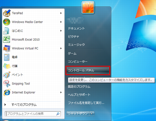Click the プログラムとファイルの検索 search field
The image size is (156, 121).
click(x=33, y=114)
